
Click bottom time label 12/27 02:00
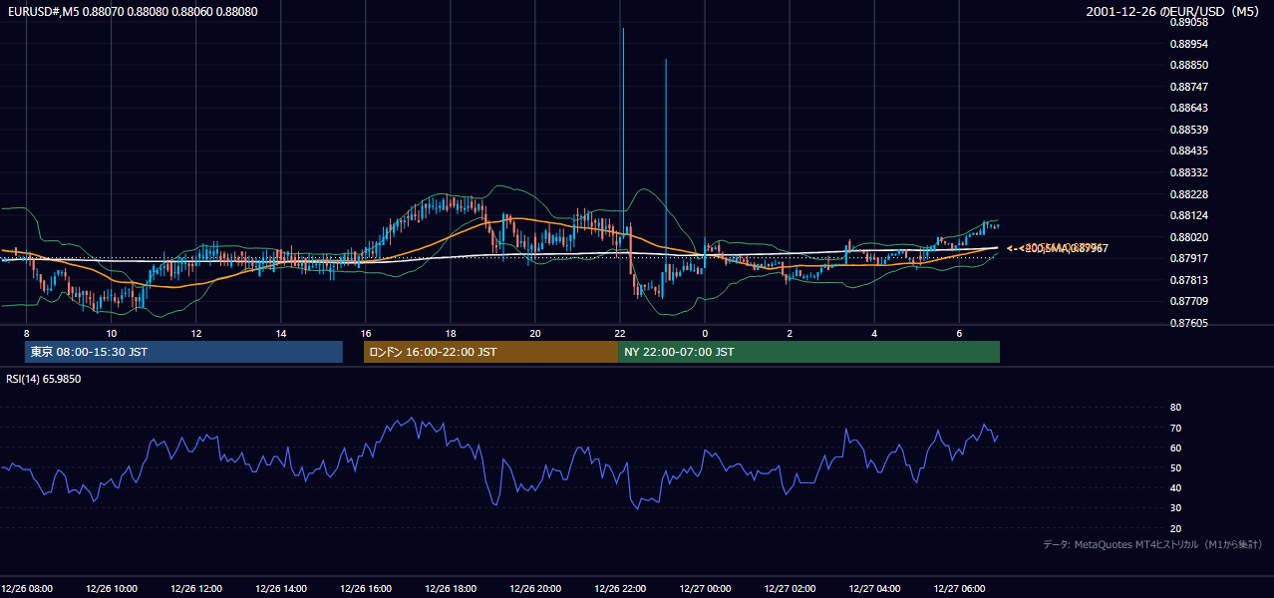790,589
